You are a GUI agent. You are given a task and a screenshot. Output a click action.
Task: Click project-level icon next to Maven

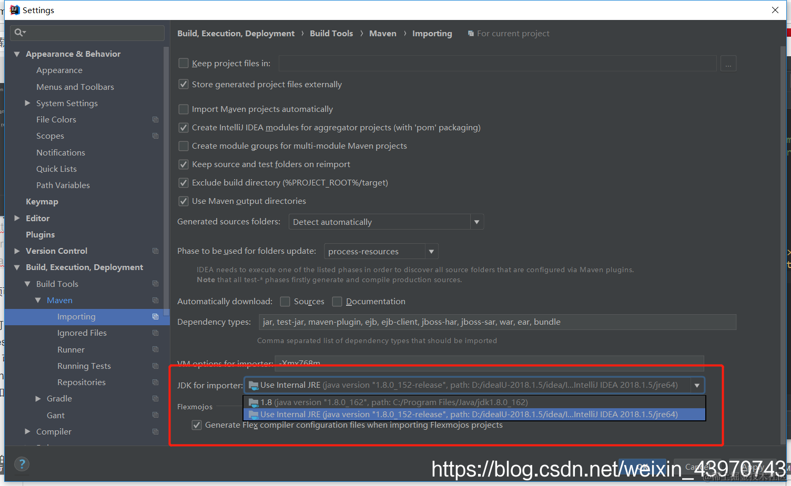(155, 300)
